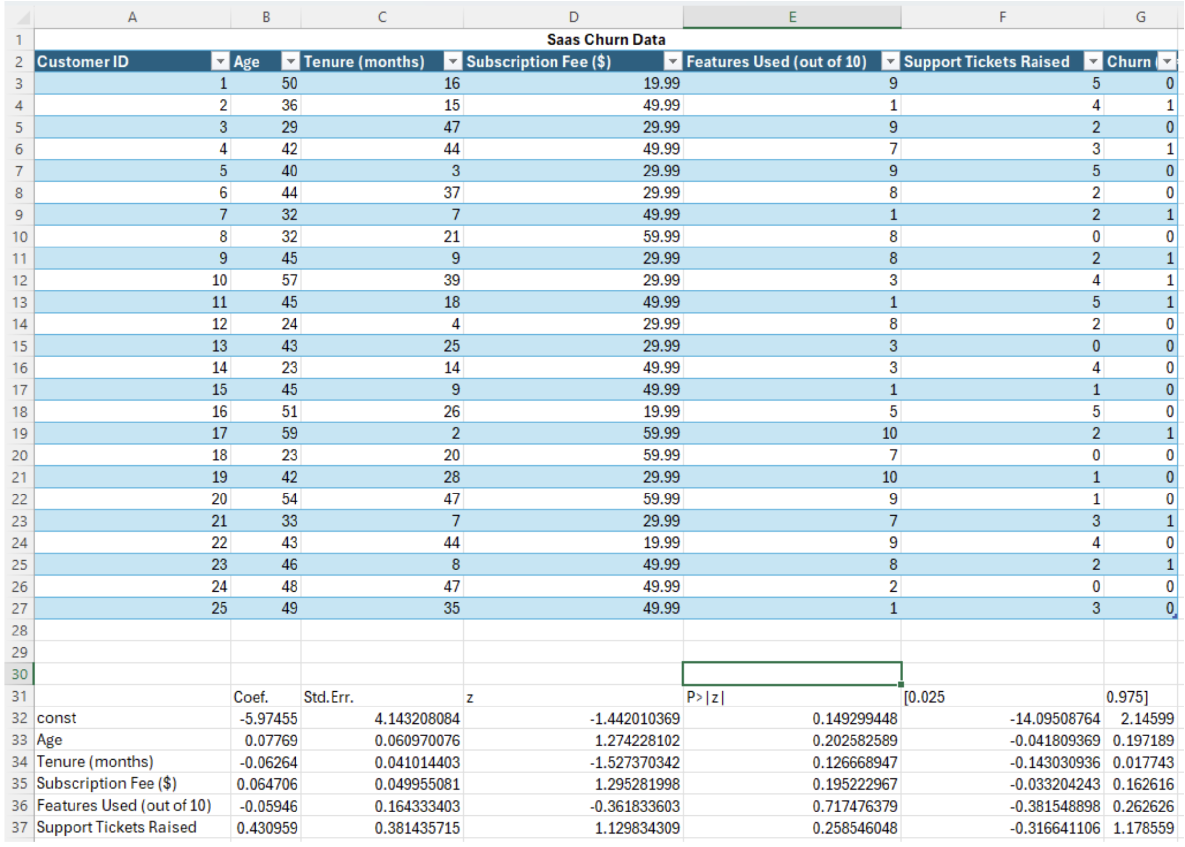1185x847 pixels.
Task: Open the Churn column filter dropdown
Action: click(1168, 62)
